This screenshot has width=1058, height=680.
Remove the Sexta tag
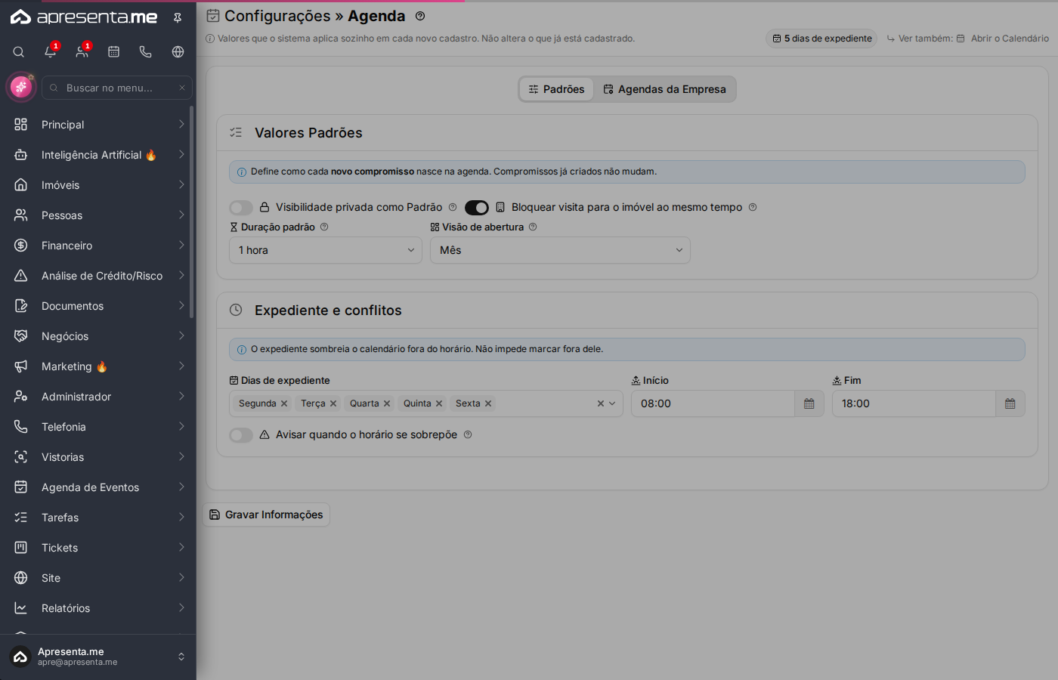click(x=488, y=403)
